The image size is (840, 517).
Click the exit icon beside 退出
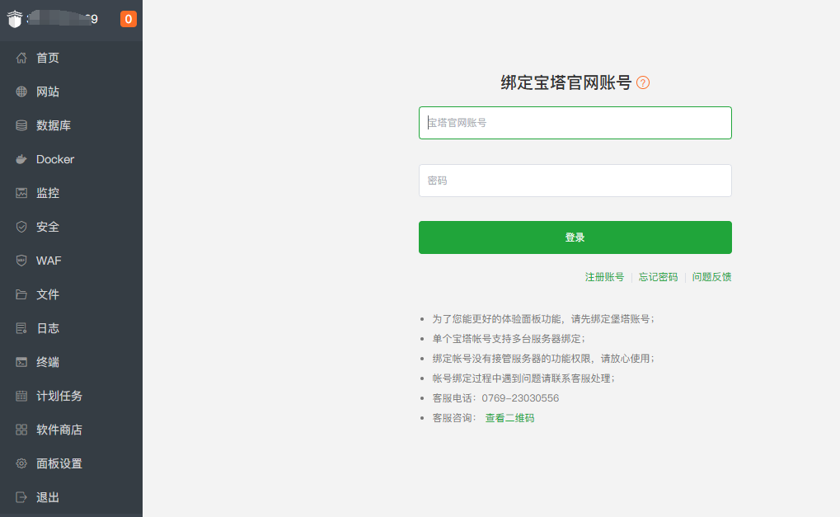point(21,497)
